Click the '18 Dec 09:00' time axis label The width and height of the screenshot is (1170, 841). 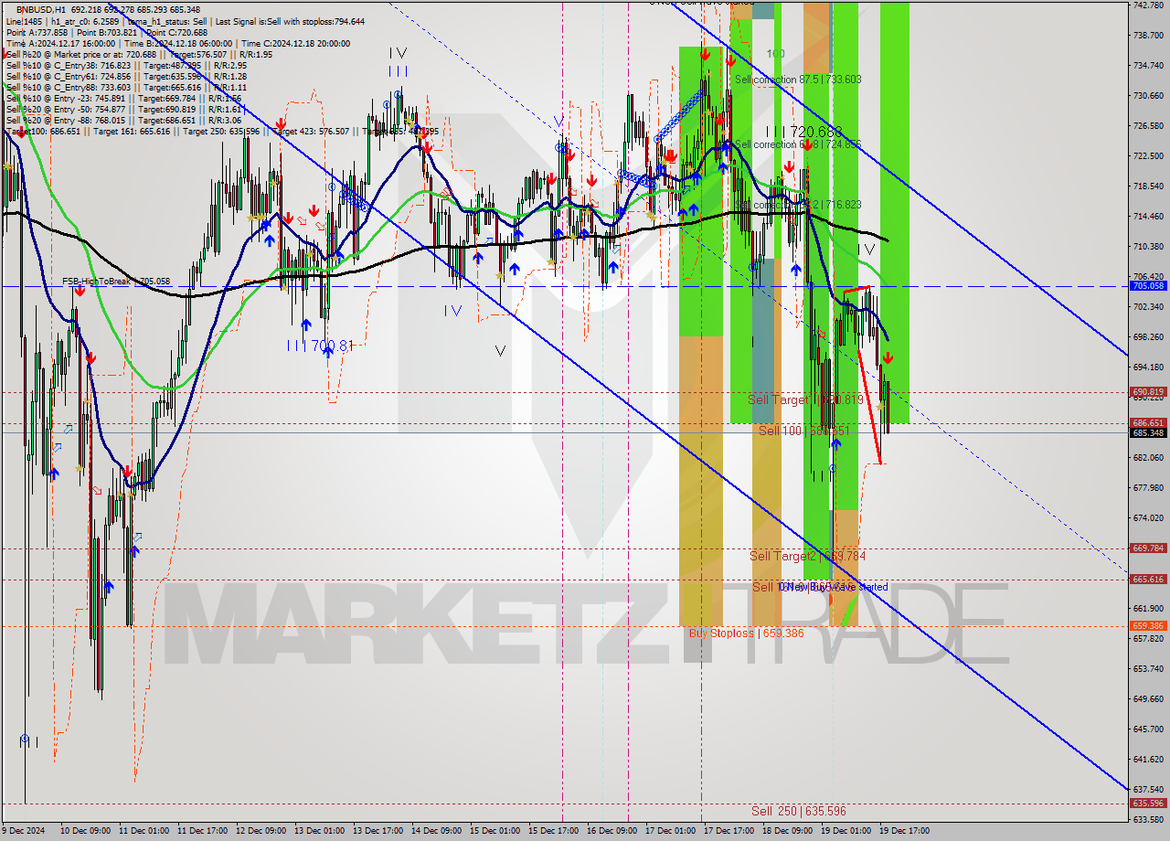tap(787, 831)
